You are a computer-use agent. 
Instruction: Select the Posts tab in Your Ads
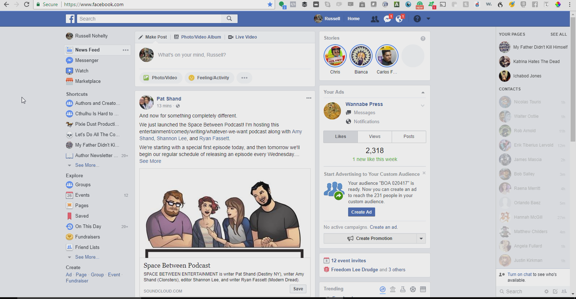coord(409,137)
